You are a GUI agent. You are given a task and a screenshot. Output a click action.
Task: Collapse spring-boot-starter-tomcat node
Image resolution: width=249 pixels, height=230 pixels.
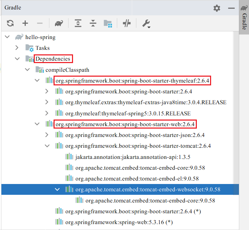tap(47, 146)
